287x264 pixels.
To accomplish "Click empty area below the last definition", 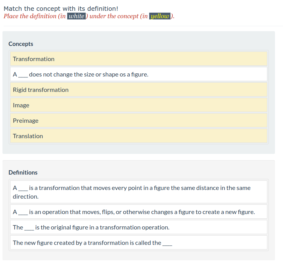I will (138, 255).
